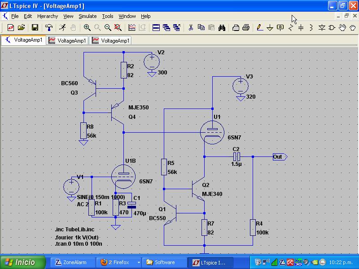
Task: Click the BC560 transistor label
Action: coord(70,83)
